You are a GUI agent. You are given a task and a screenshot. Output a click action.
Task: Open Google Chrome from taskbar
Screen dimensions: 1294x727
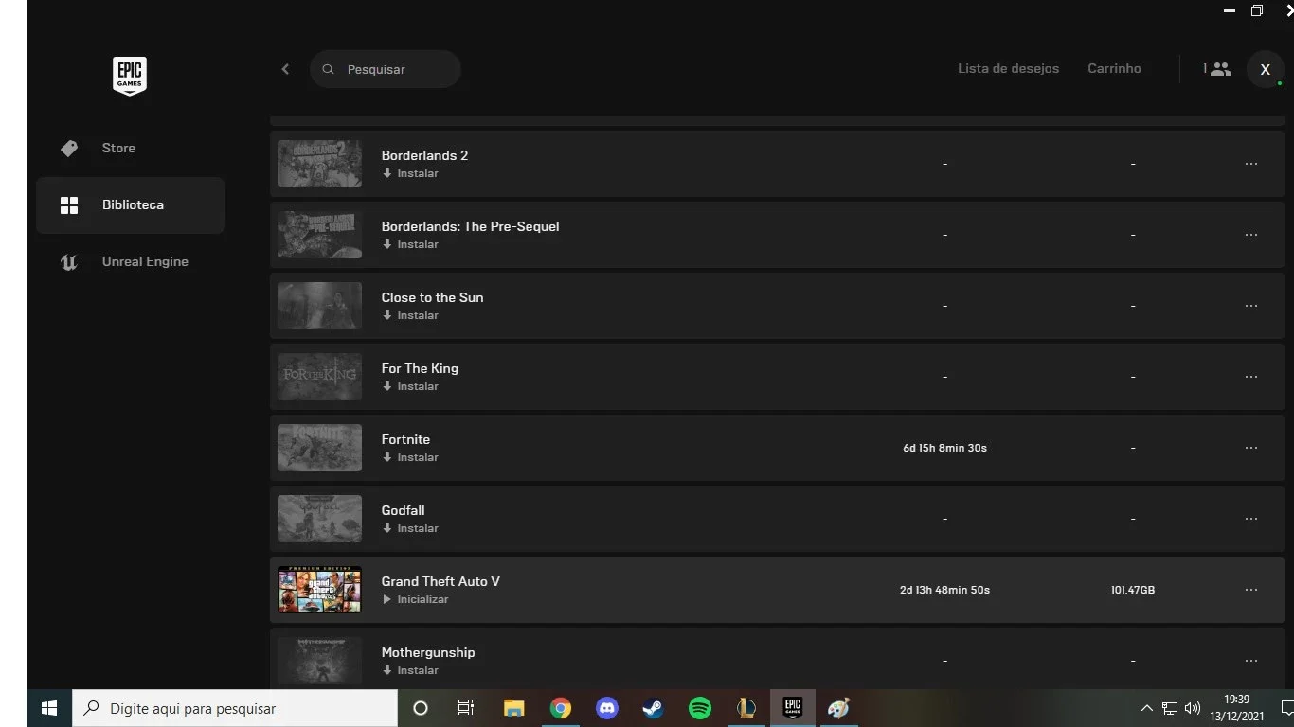(561, 708)
